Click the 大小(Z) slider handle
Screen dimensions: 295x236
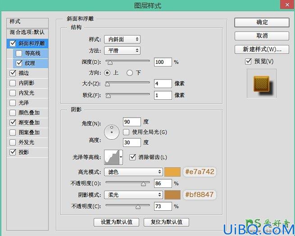coord(108,84)
